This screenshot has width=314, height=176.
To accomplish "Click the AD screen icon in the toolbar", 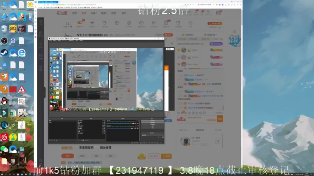I will coord(141,23).
